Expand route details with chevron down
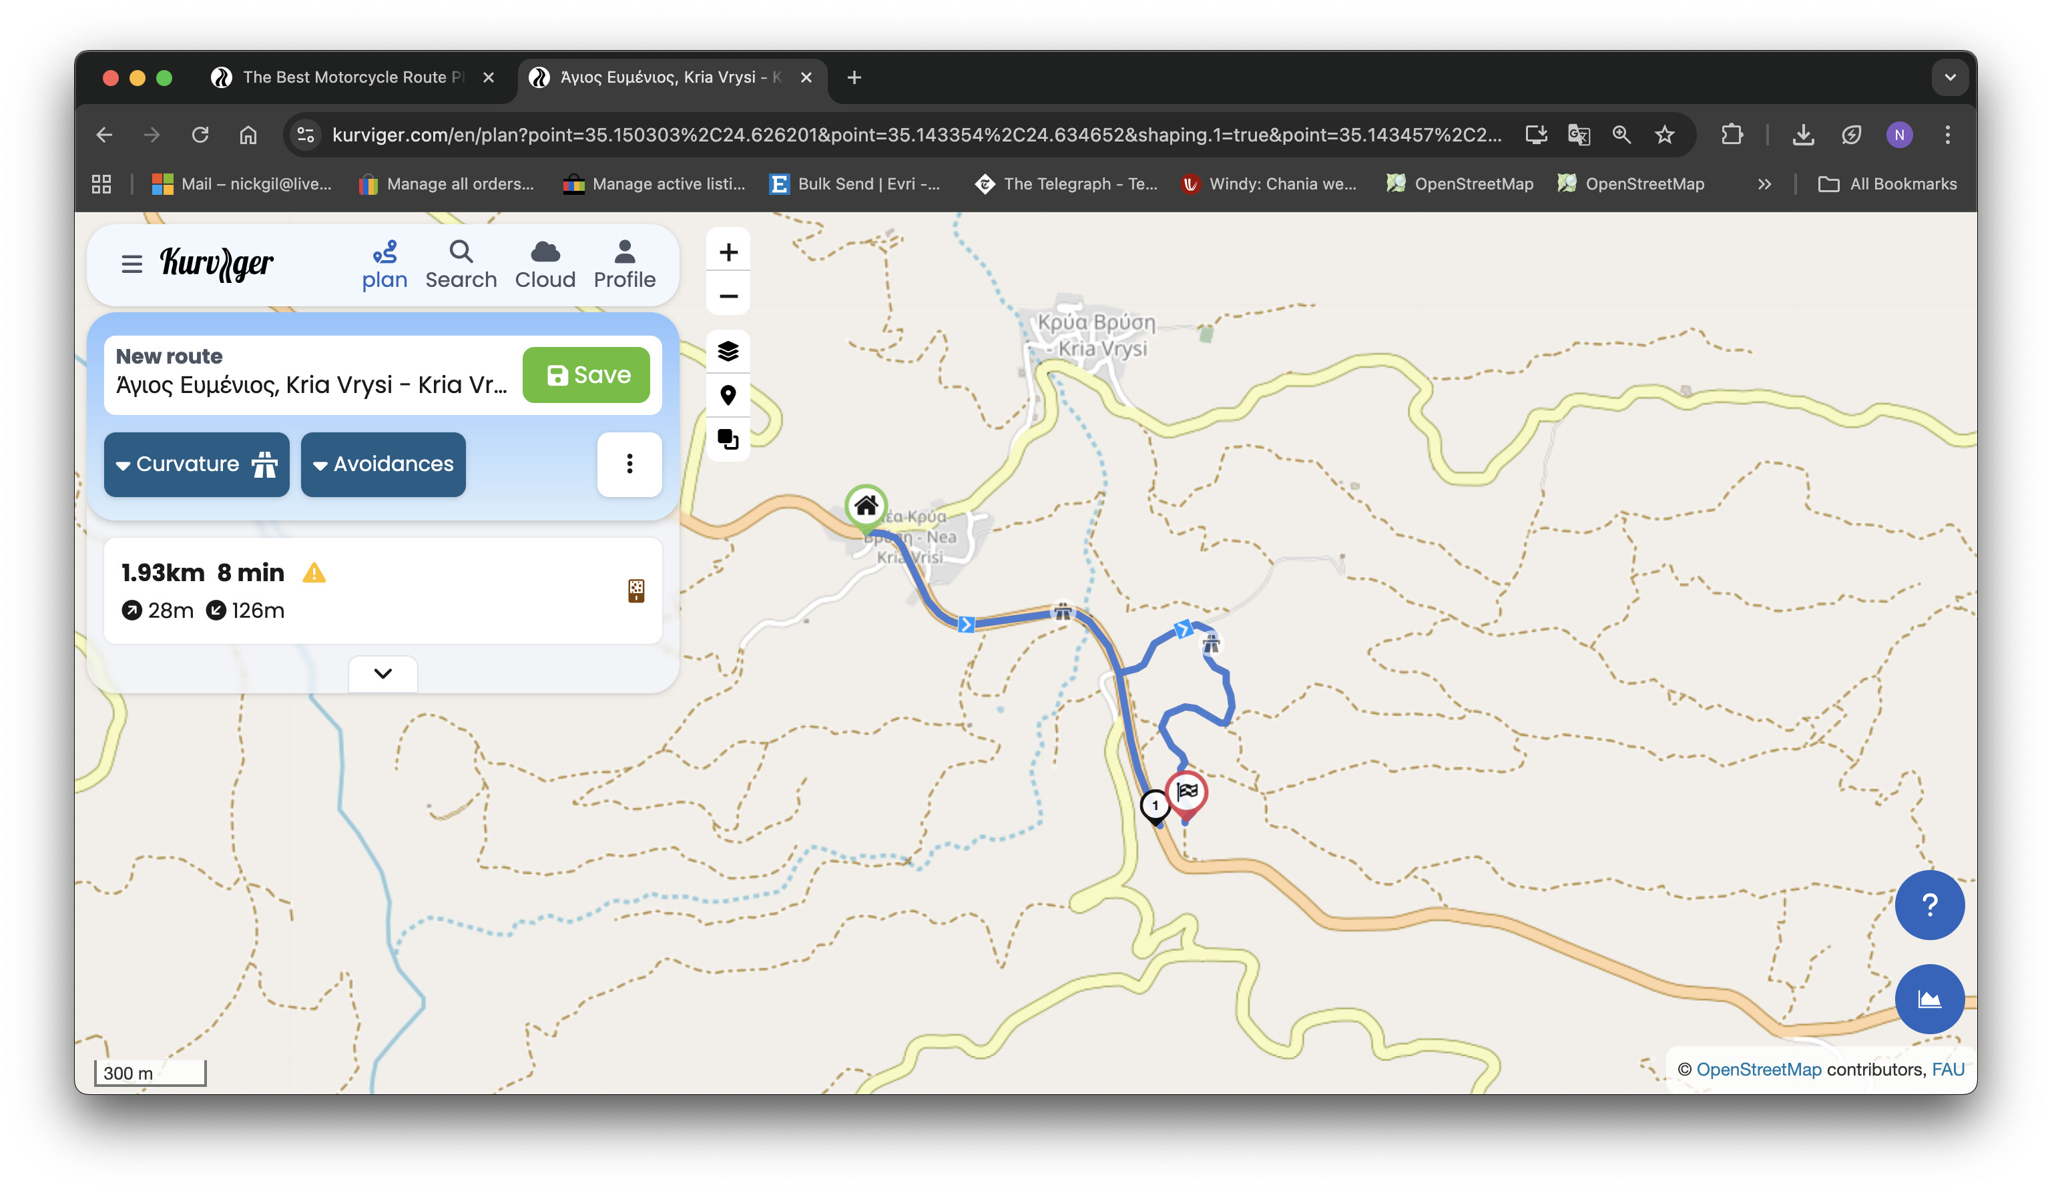The height and width of the screenshot is (1193, 2052). tap(382, 673)
